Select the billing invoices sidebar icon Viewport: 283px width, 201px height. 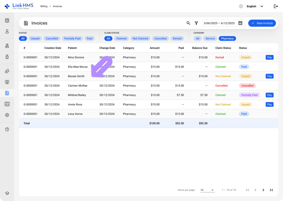point(7,93)
